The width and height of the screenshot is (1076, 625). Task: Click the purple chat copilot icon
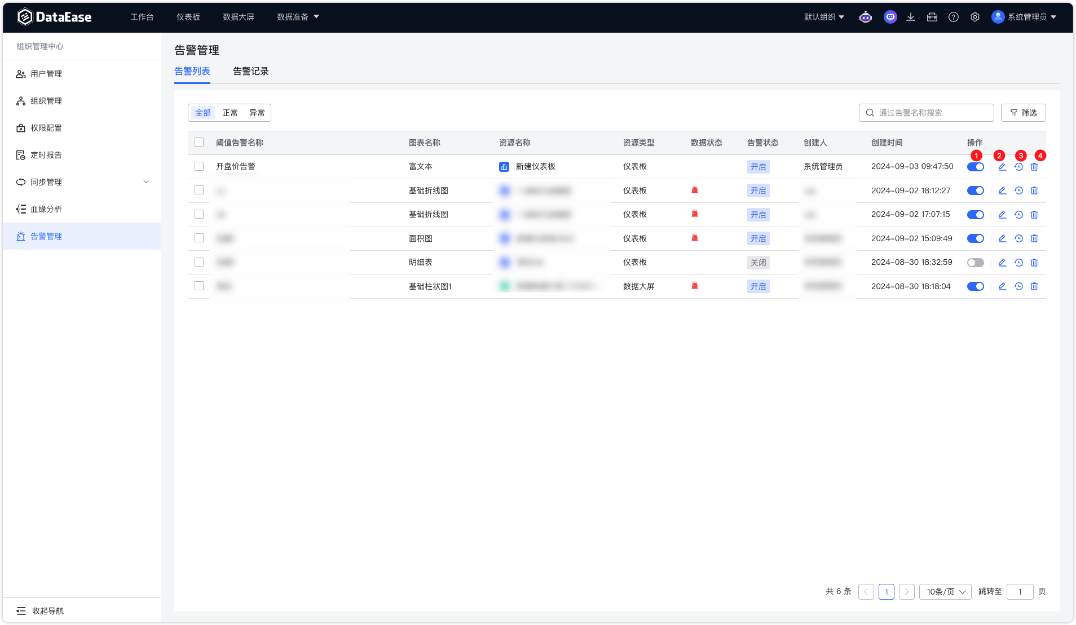[890, 17]
